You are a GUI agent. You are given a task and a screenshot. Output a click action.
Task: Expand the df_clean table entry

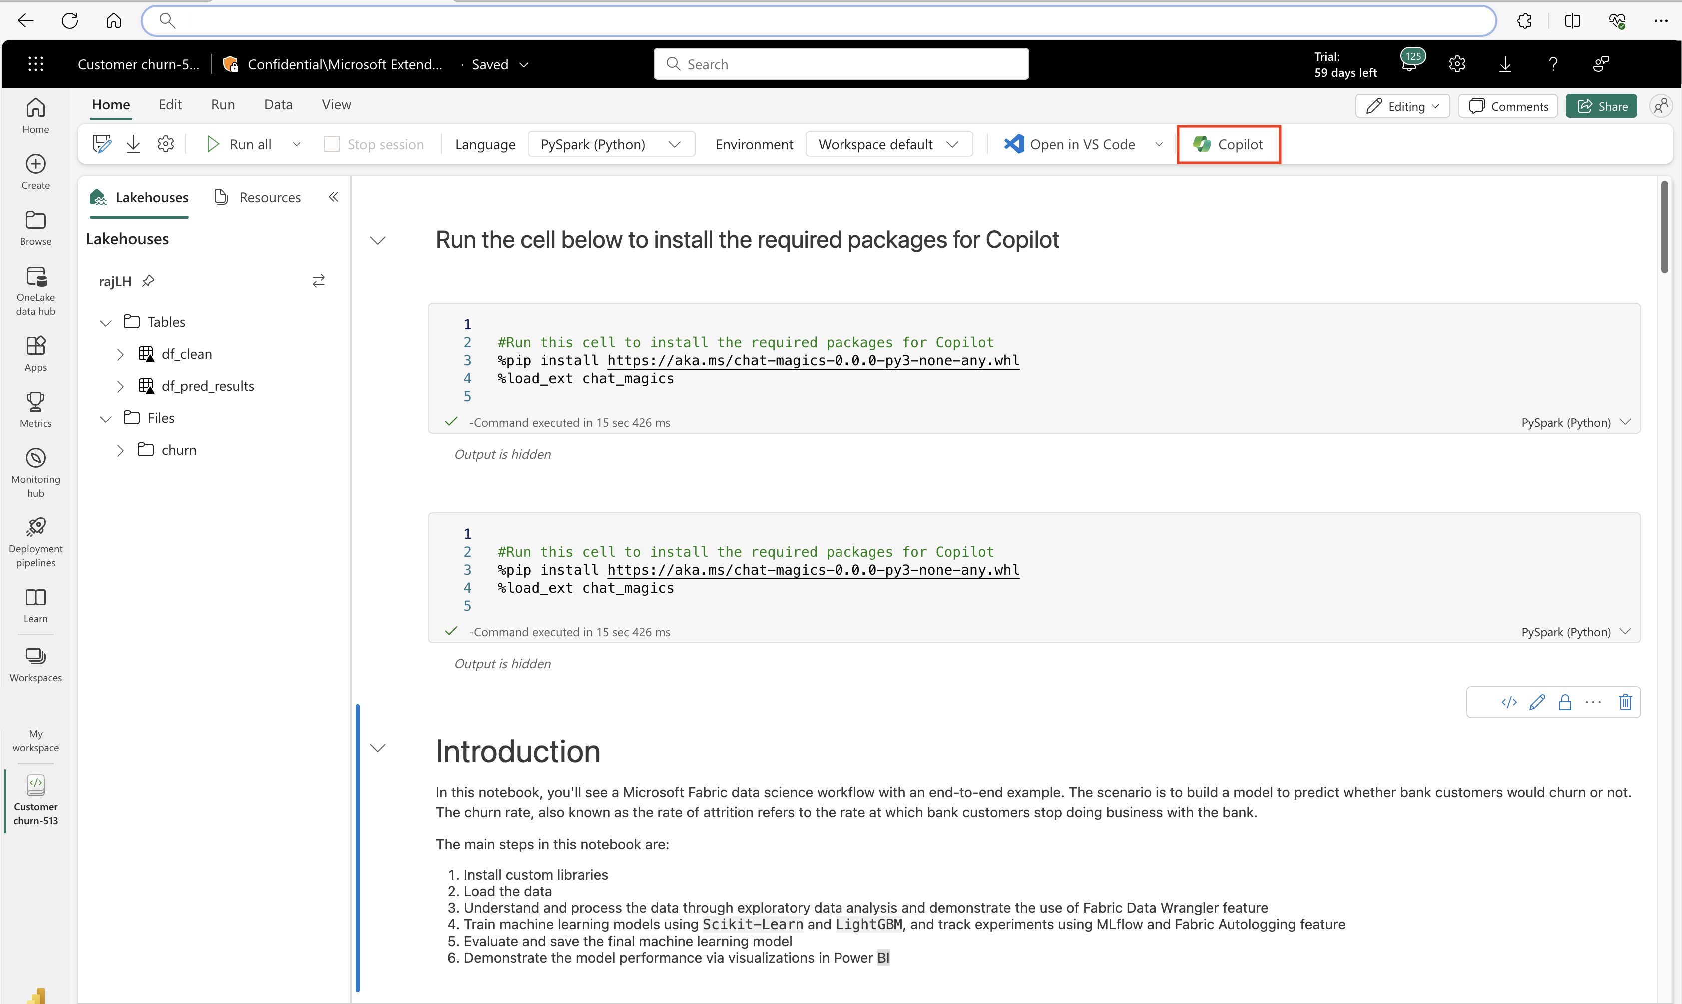pyautogui.click(x=118, y=354)
